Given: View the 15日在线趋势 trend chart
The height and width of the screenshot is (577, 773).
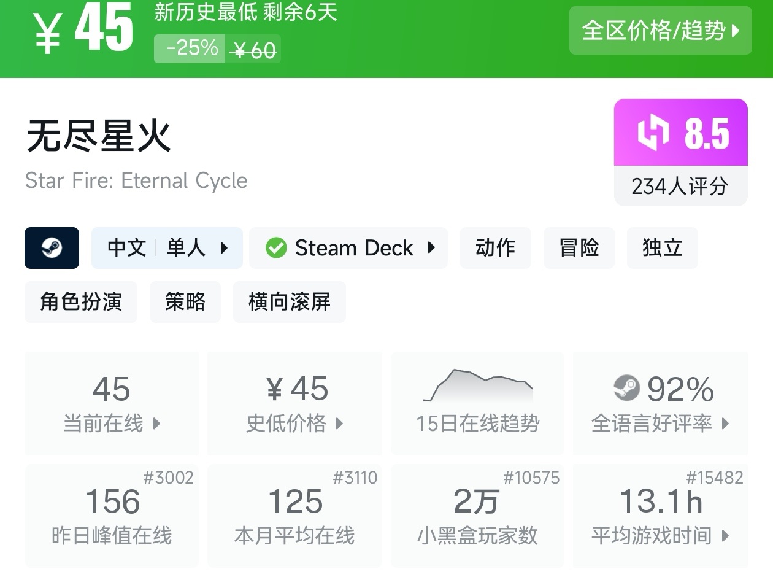Looking at the screenshot, I should (x=477, y=387).
